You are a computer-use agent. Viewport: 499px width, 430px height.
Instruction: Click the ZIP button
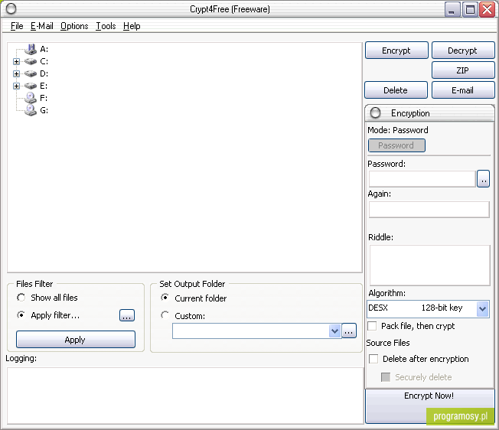(463, 70)
